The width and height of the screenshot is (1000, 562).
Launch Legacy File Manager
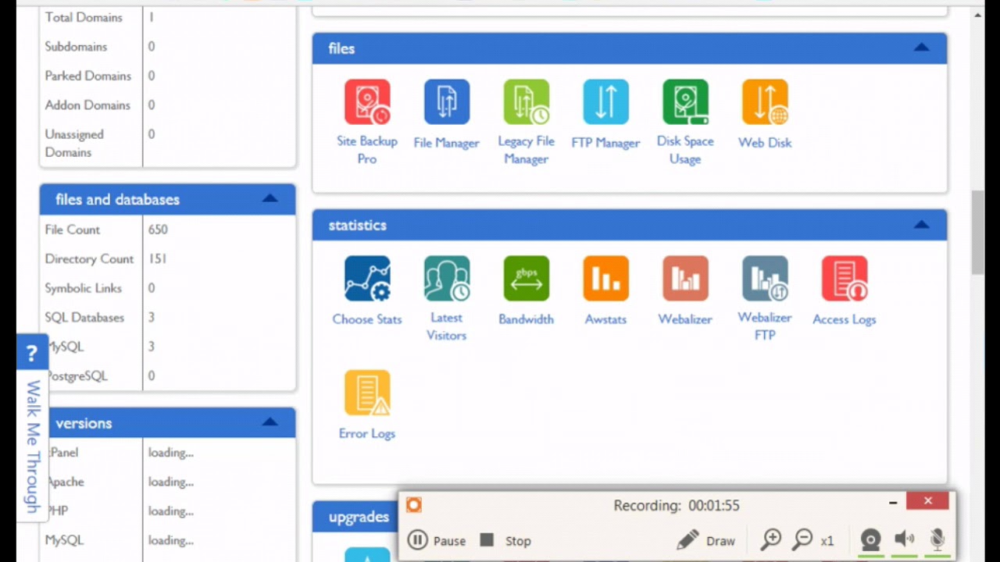click(x=527, y=102)
